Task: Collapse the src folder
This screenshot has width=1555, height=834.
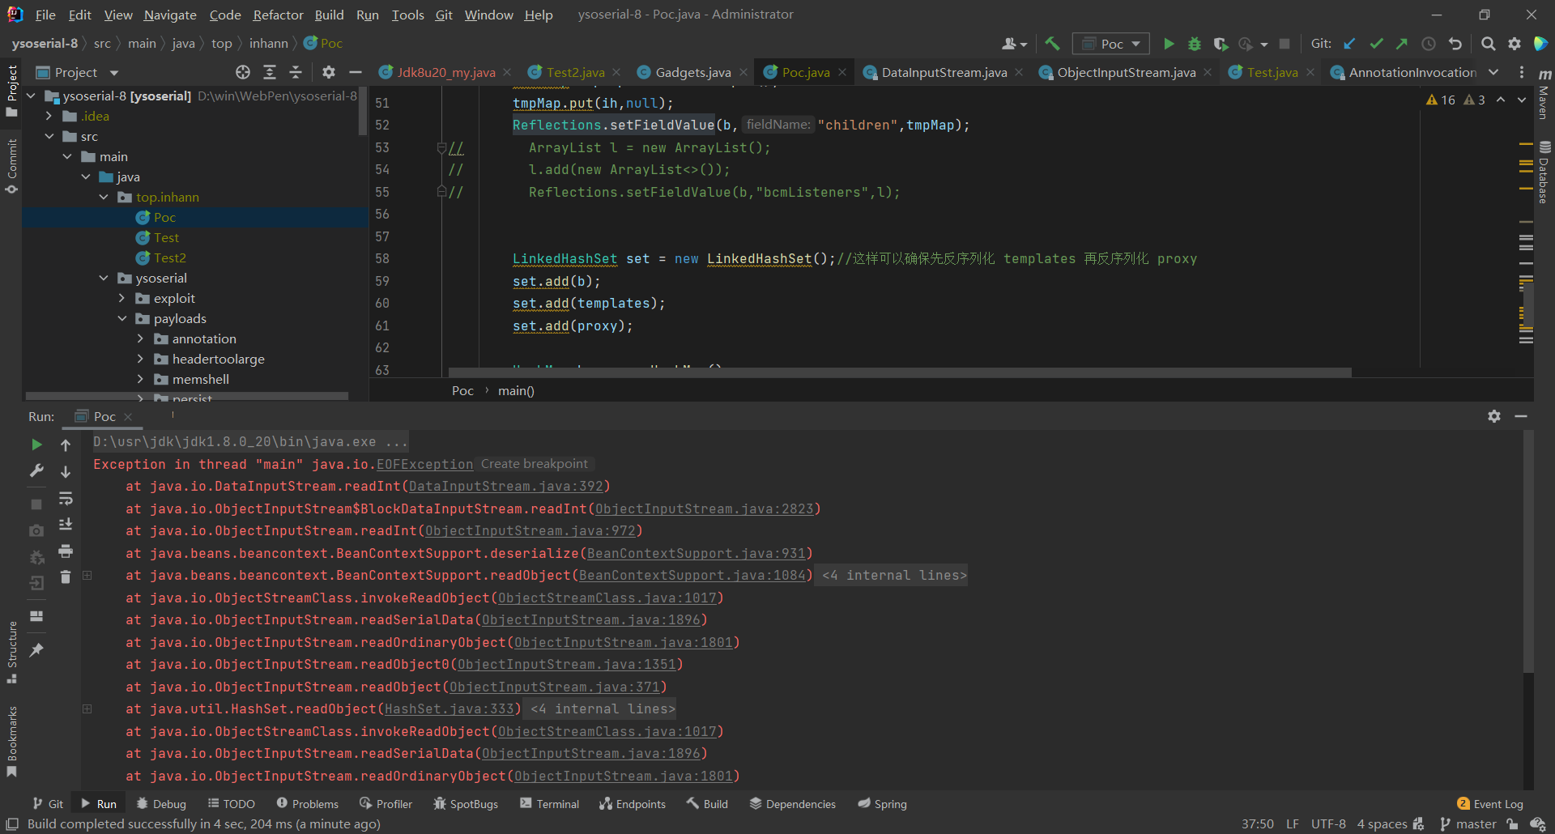Action: [49, 136]
